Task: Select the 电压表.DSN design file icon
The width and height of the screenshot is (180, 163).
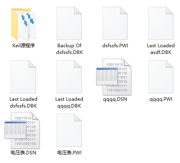Action: (22, 131)
